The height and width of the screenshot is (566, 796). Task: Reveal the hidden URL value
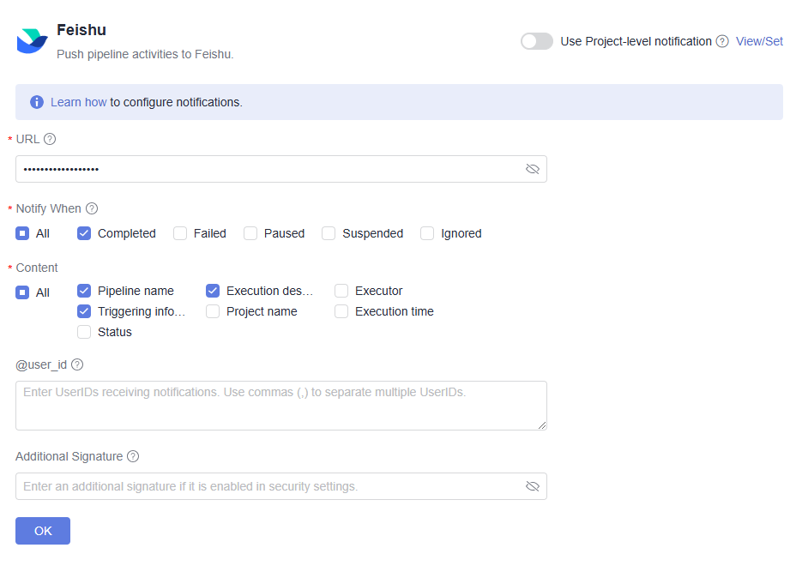pyautogui.click(x=532, y=169)
